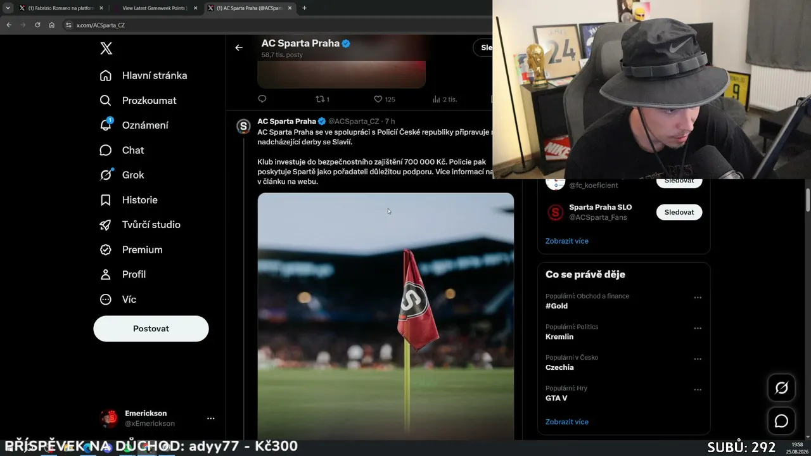The height and width of the screenshot is (456, 811).
Task: Click the reply comment icon
Action: (262, 99)
